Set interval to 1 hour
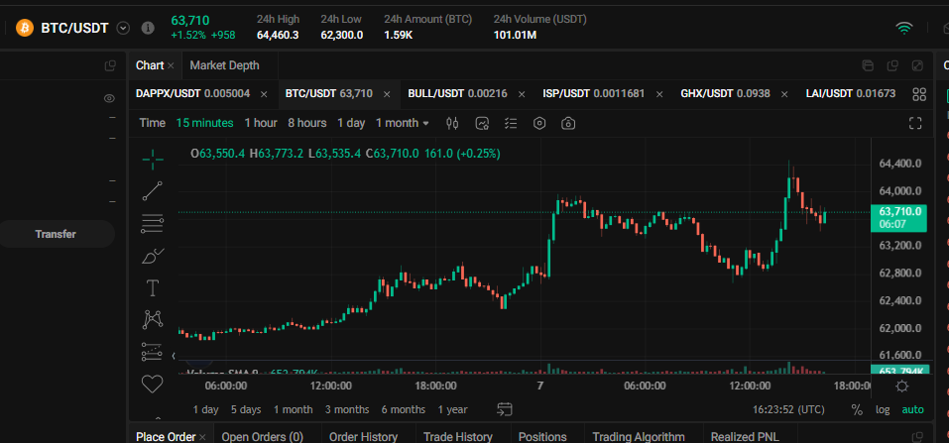 coord(261,124)
